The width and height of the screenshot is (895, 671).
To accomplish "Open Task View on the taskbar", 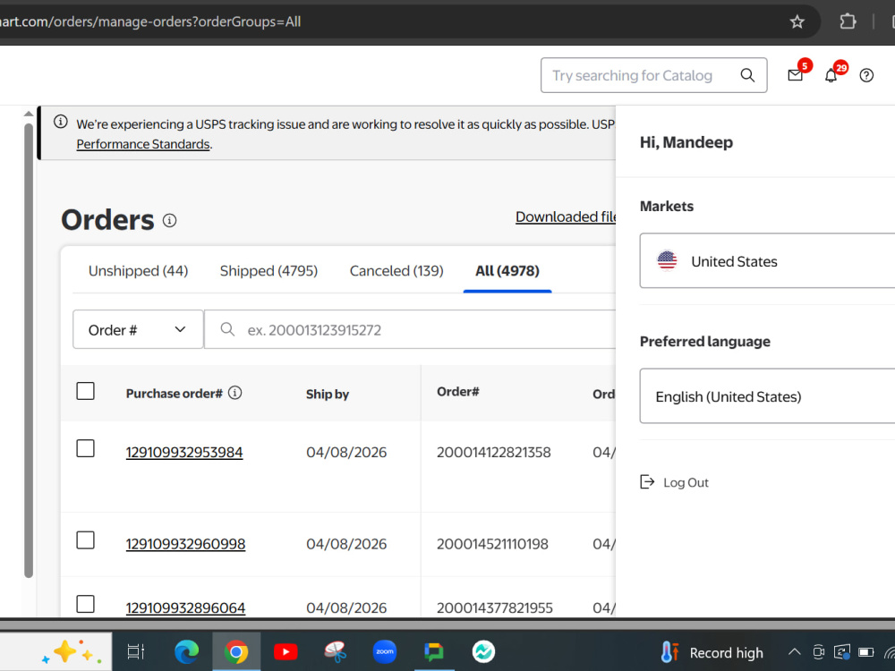I will (136, 651).
